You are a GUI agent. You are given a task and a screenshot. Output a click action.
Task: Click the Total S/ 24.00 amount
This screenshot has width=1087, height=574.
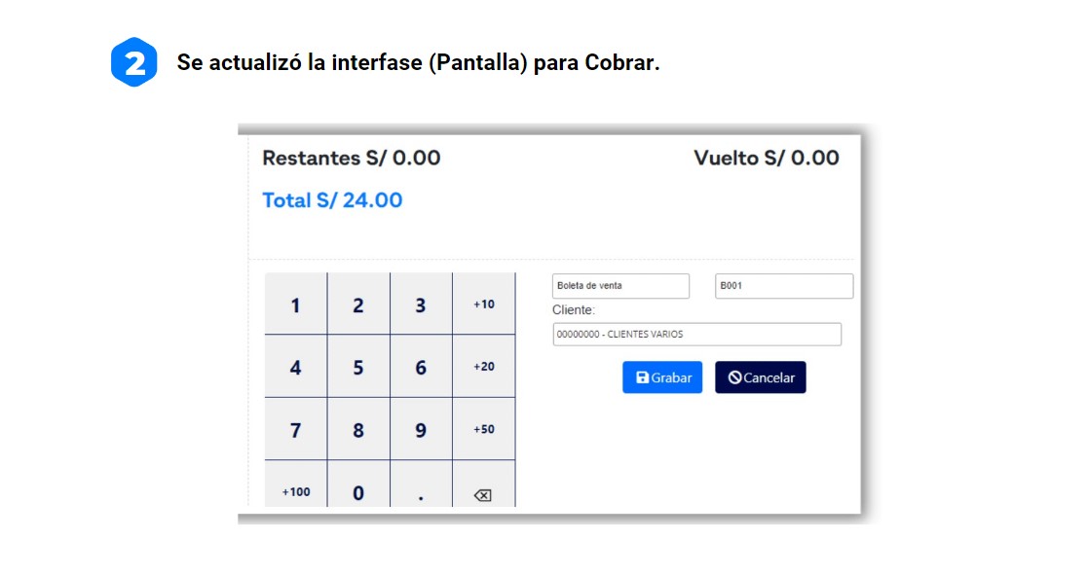tap(332, 200)
